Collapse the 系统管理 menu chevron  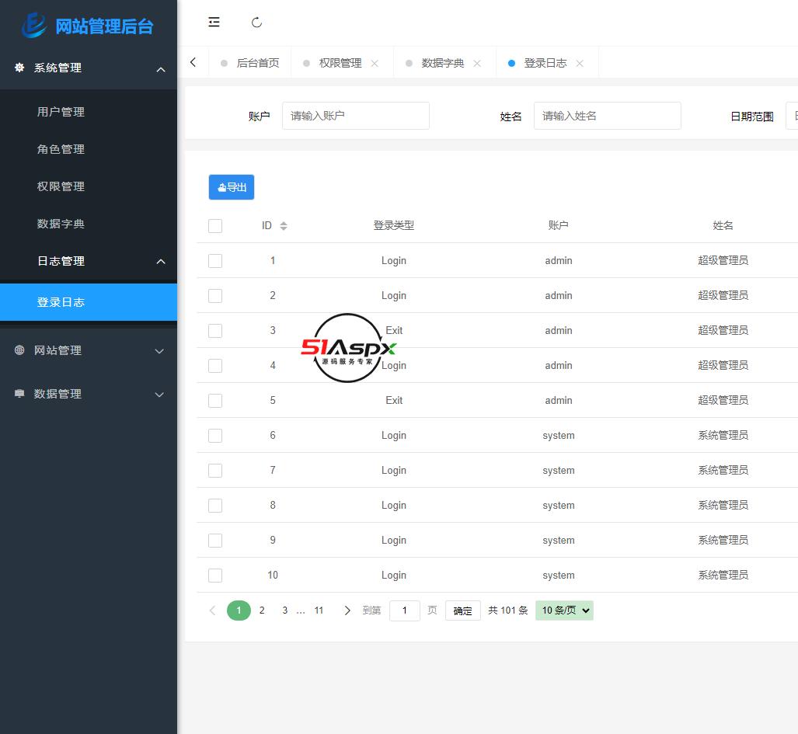(160, 69)
